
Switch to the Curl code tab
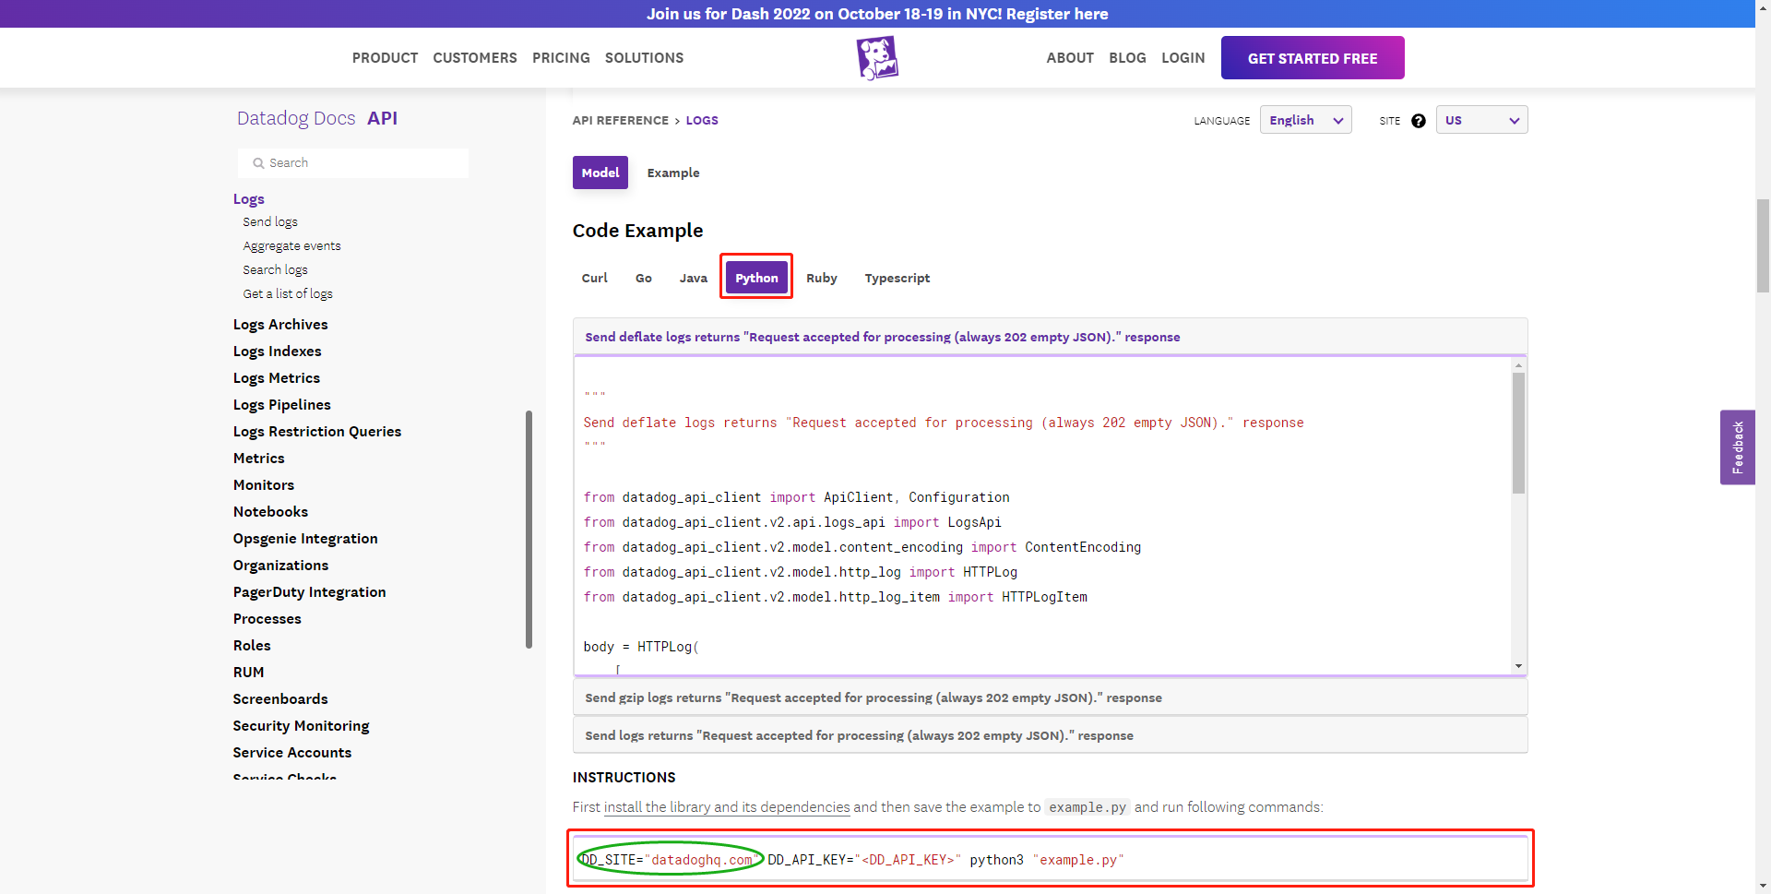pyautogui.click(x=594, y=278)
